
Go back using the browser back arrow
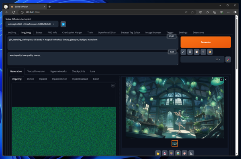(x=7, y=12)
